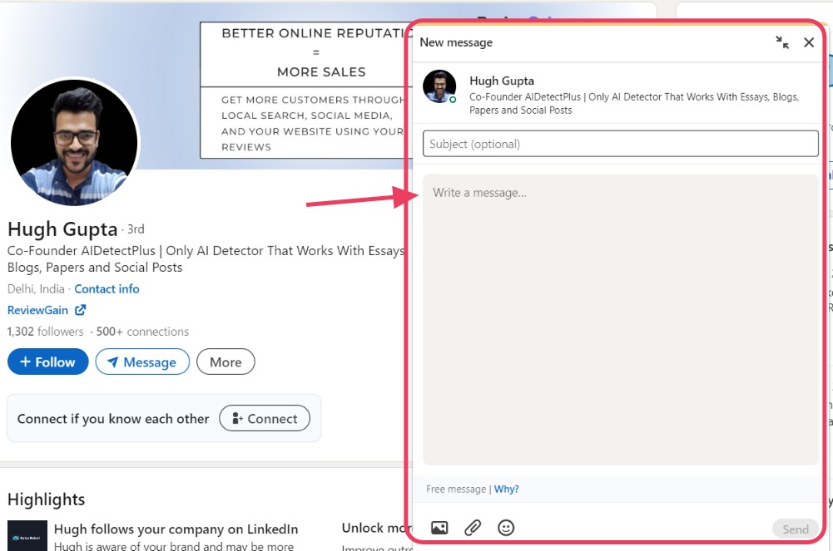Open the emoji picker
Screen dimensions: 833x551
[x=506, y=528]
